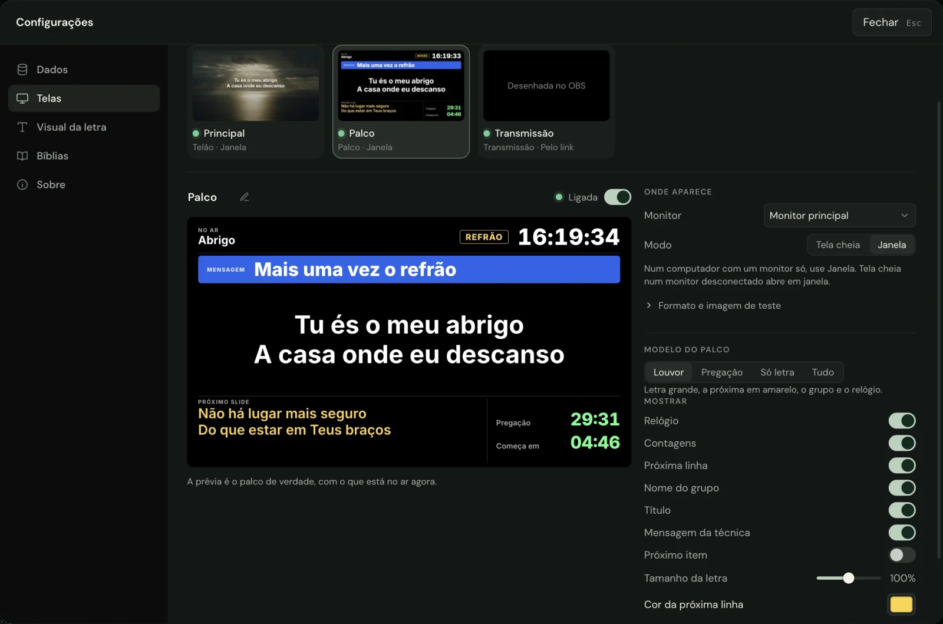Screen dimensions: 943x624
Task: Switch off Nome do grupo
Action: pyautogui.click(x=902, y=488)
